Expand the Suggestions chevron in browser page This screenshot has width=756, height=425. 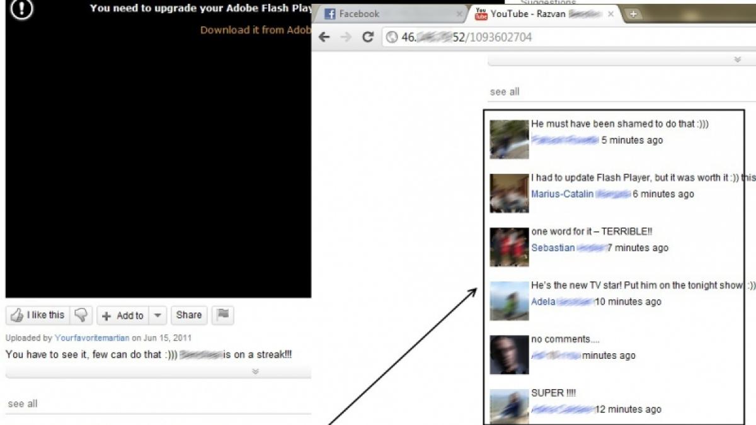738,59
